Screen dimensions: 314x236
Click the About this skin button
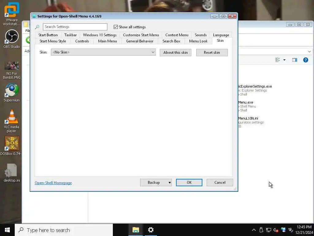pyautogui.click(x=175, y=53)
